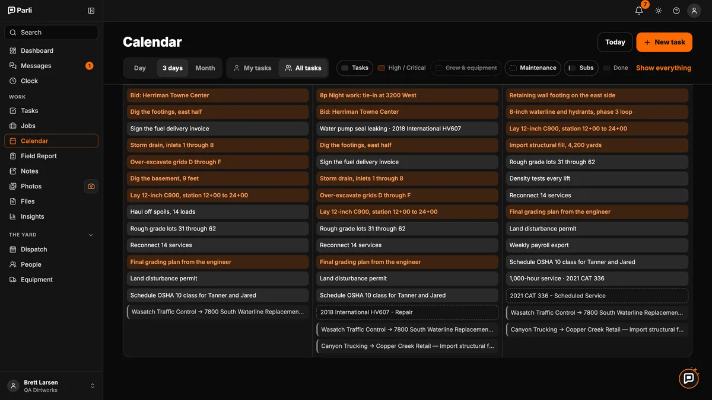The image size is (712, 400).
Task: Select the 3 days view tab
Action: pyautogui.click(x=173, y=68)
